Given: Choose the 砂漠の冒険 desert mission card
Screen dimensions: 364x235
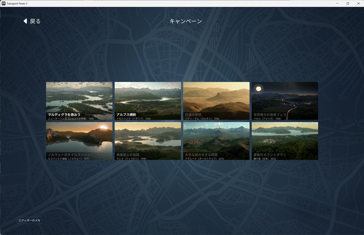Looking at the screenshot, I should [216, 101].
